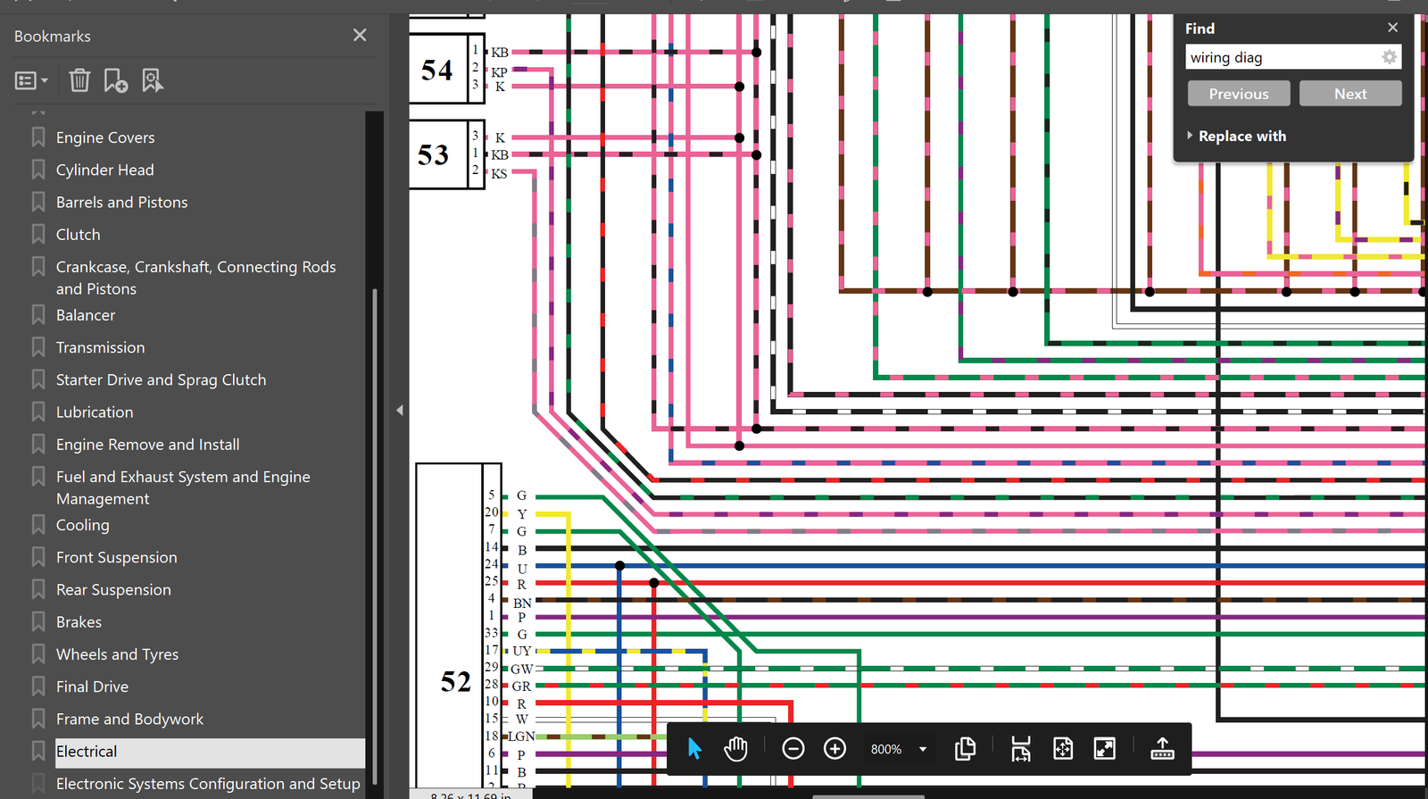Screen dimensions: 1428x799
Task: Activate the Hand pan tool
Action: pos(735,748)
